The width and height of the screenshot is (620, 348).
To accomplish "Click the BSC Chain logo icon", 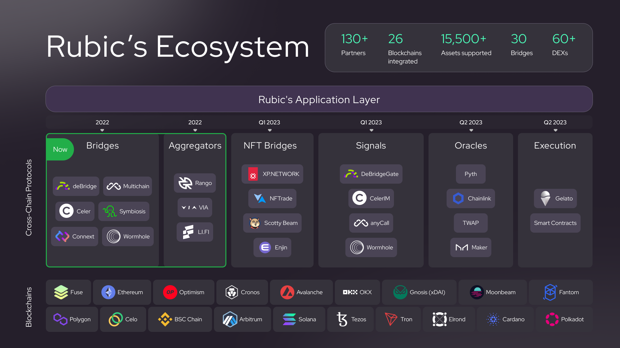I will click(165, 319).
